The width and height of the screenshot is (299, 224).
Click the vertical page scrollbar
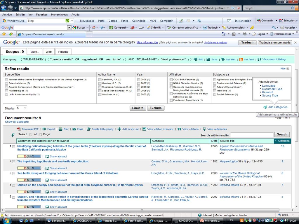click(297, 105)
